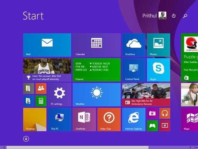Image resolution: width=198 pixels, height=149 pixels.
Task: Open the Cavs sports news tile
Action: (47, 70)
